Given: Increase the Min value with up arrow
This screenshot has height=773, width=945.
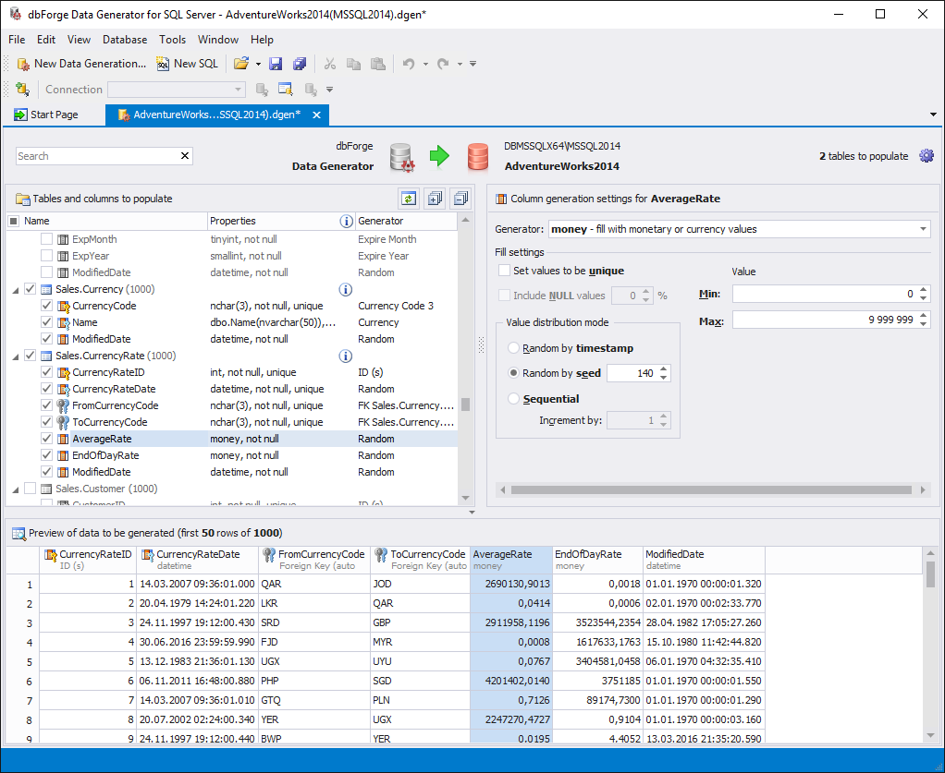Looking at the screenshot, I should [x=925, y=291].
